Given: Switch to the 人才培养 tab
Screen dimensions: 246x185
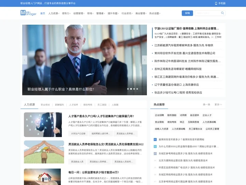Looking at the screenshot, I should tap(73, 105).
